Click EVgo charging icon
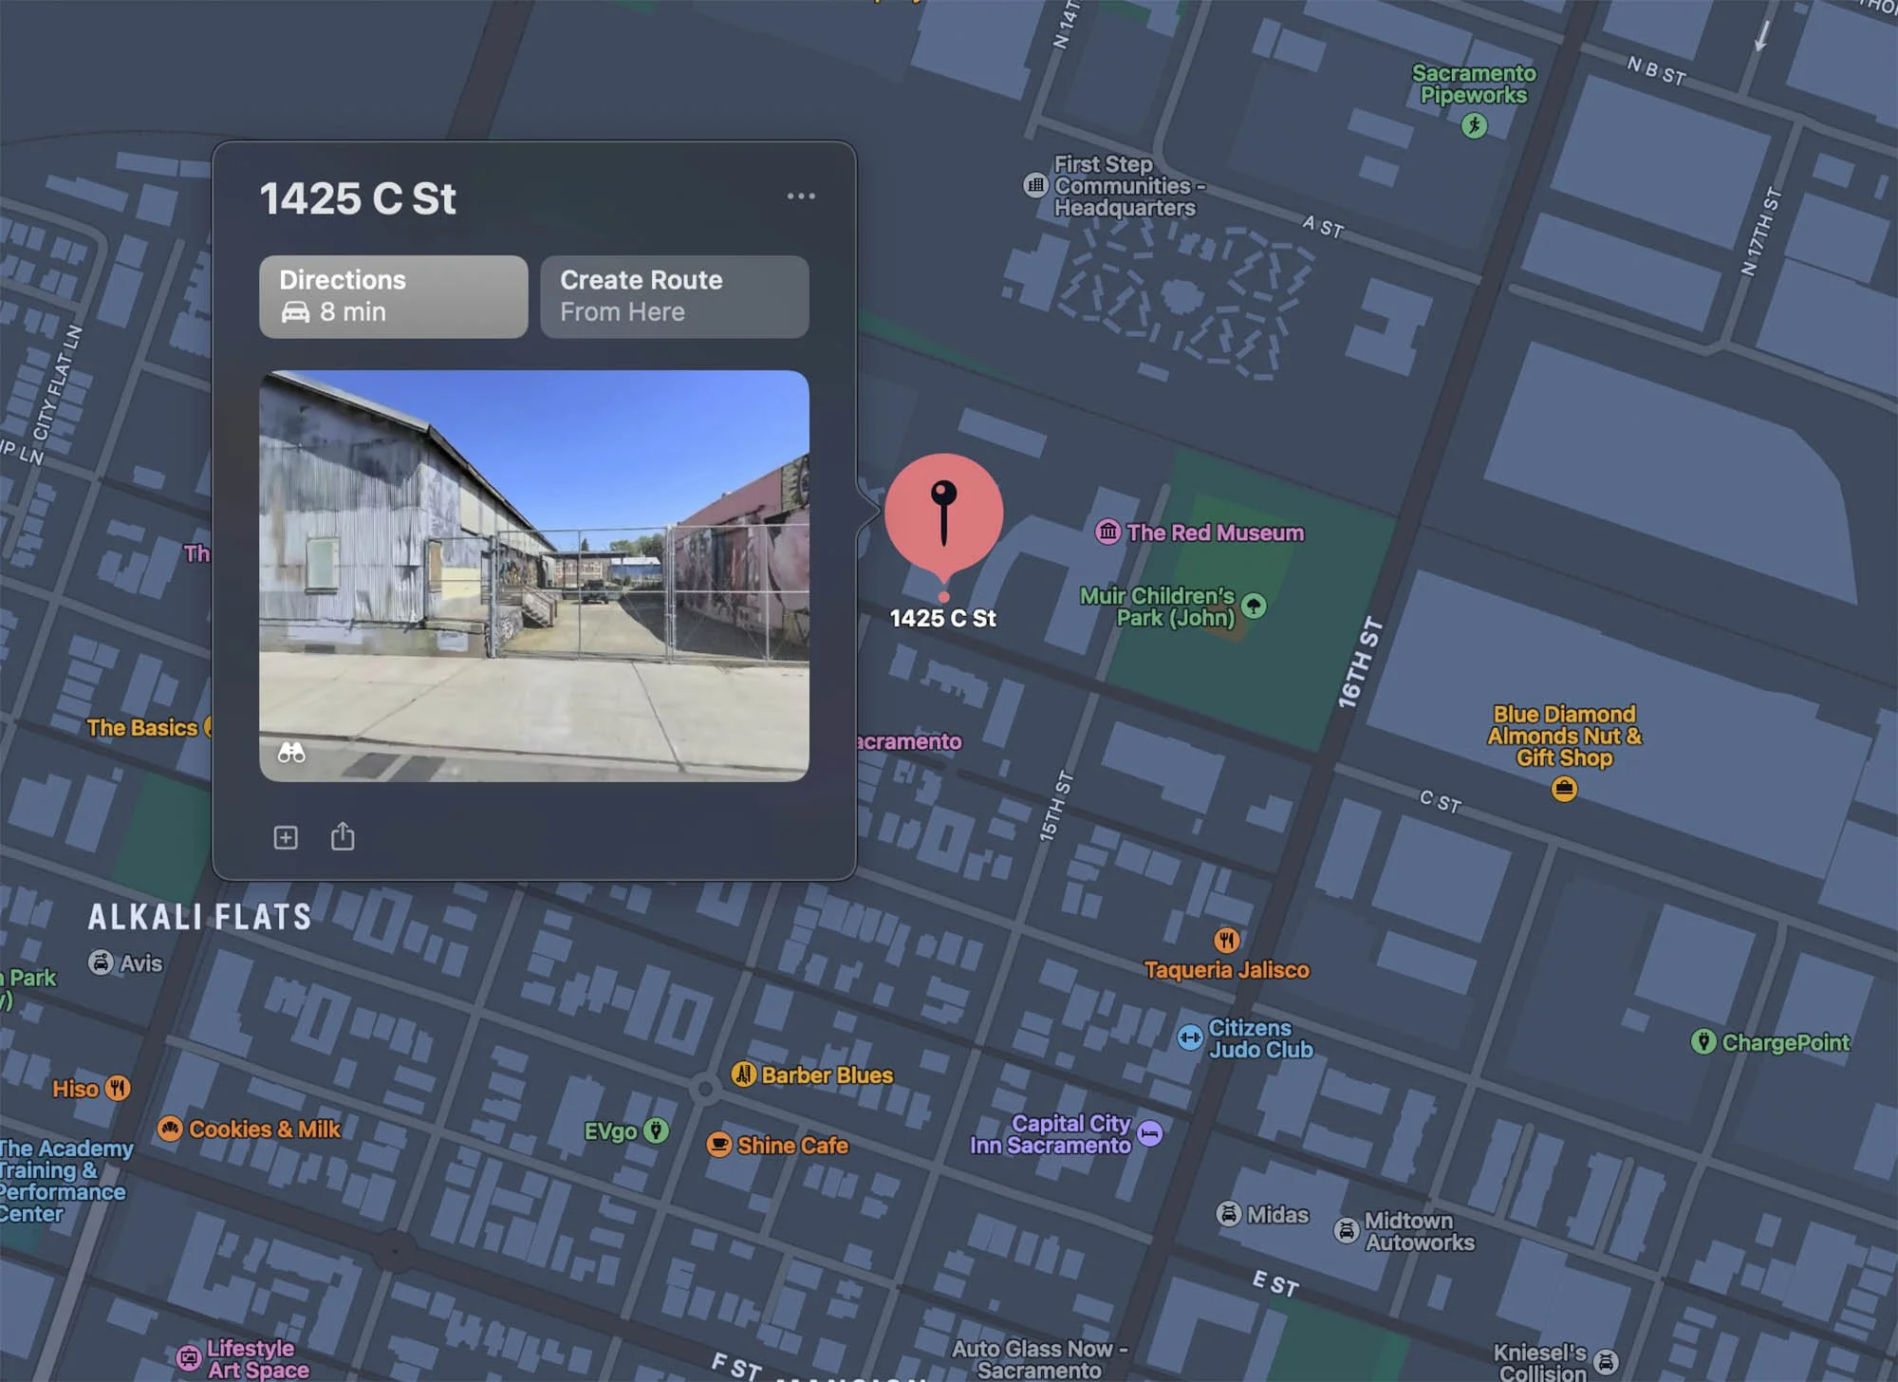This screenshot has height=1382, width=1898. [656, 1130]
